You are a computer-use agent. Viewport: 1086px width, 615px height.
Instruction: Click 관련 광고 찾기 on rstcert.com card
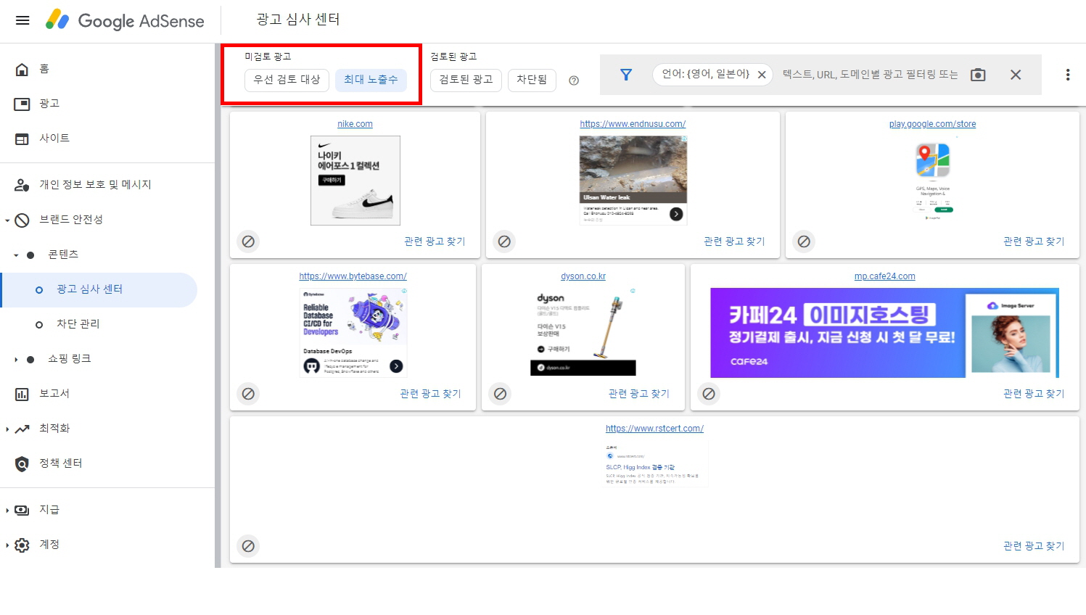(1034, 546)
